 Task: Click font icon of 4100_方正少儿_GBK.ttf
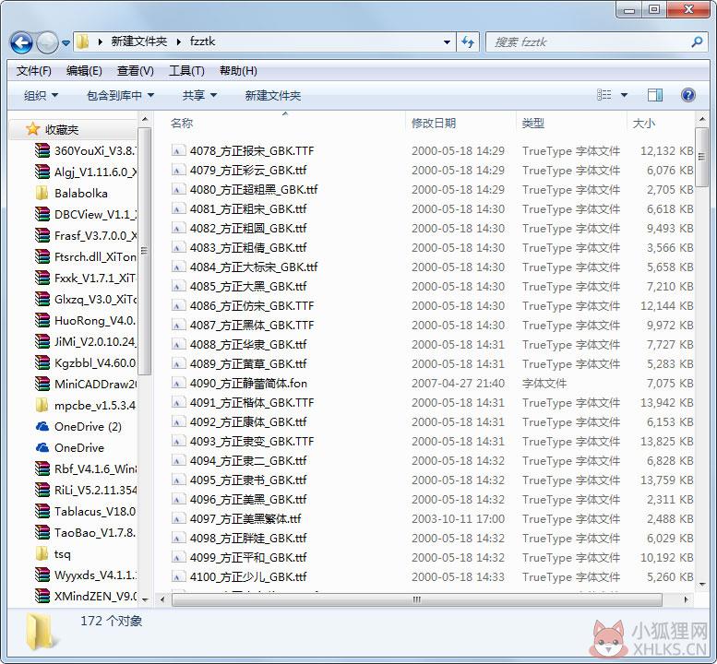tap(178, 576)
